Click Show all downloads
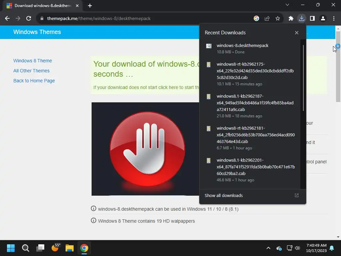 [223, 195]
